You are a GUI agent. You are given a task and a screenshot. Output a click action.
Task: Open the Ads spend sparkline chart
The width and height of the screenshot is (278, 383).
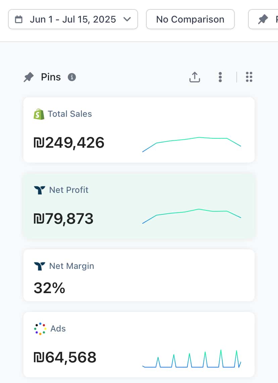[192, 359]
